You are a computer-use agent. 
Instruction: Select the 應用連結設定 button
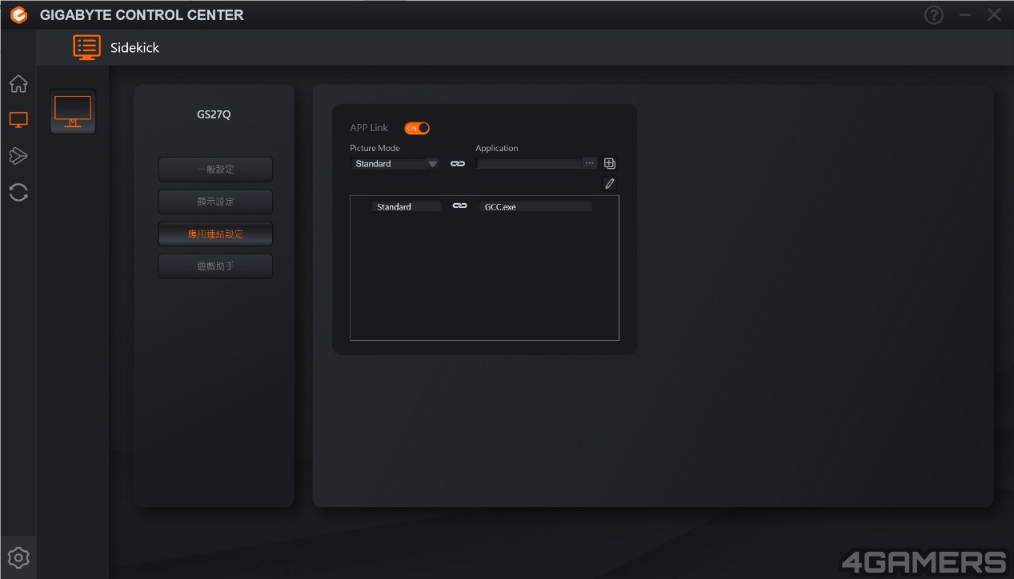[x=215, y=234]
